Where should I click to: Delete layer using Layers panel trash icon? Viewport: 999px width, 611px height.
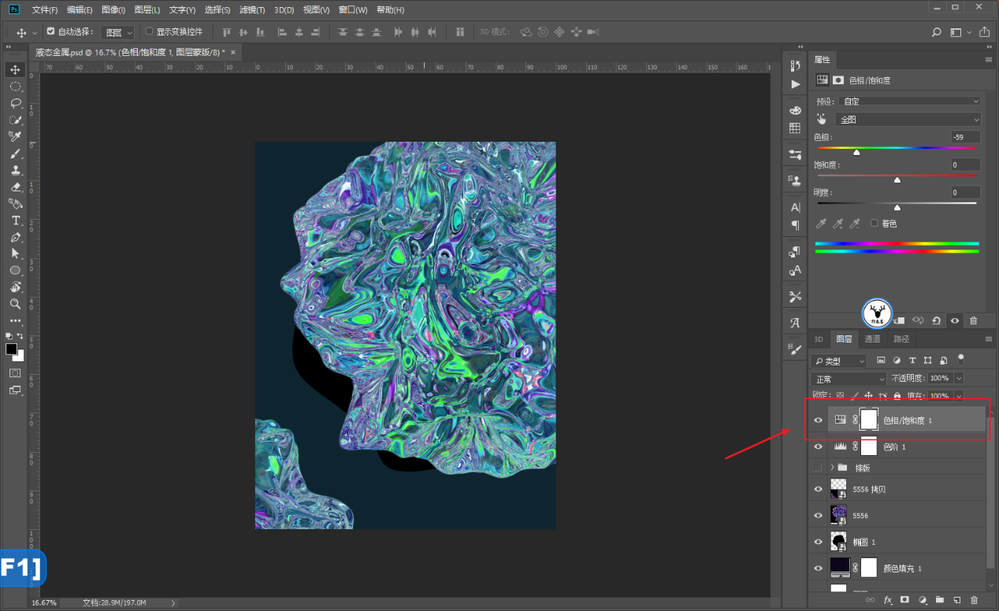(974, 600)
